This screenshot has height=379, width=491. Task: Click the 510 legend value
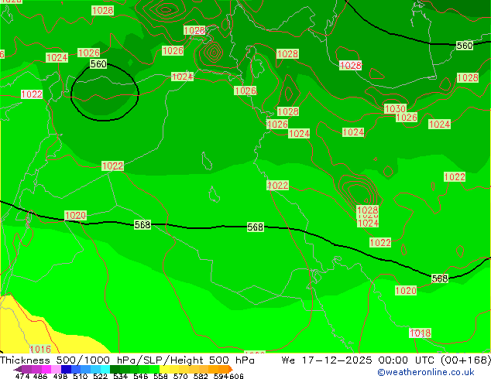(81, 376)
